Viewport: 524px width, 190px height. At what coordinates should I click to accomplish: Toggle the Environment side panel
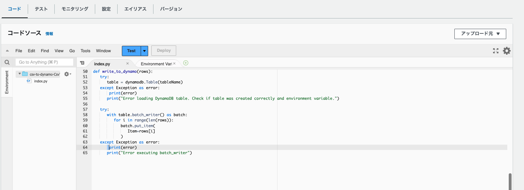(x=7, y=82)
